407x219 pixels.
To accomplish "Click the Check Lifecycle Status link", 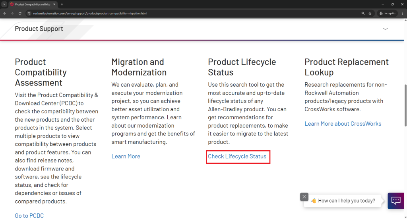I will tap(237, 157).
